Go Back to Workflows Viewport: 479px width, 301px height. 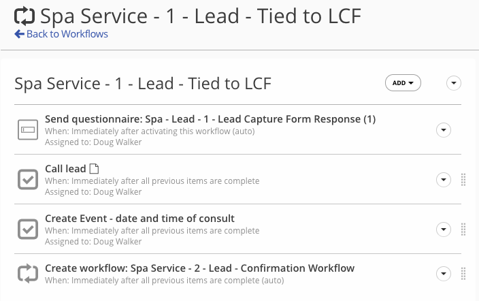point(67,34)
